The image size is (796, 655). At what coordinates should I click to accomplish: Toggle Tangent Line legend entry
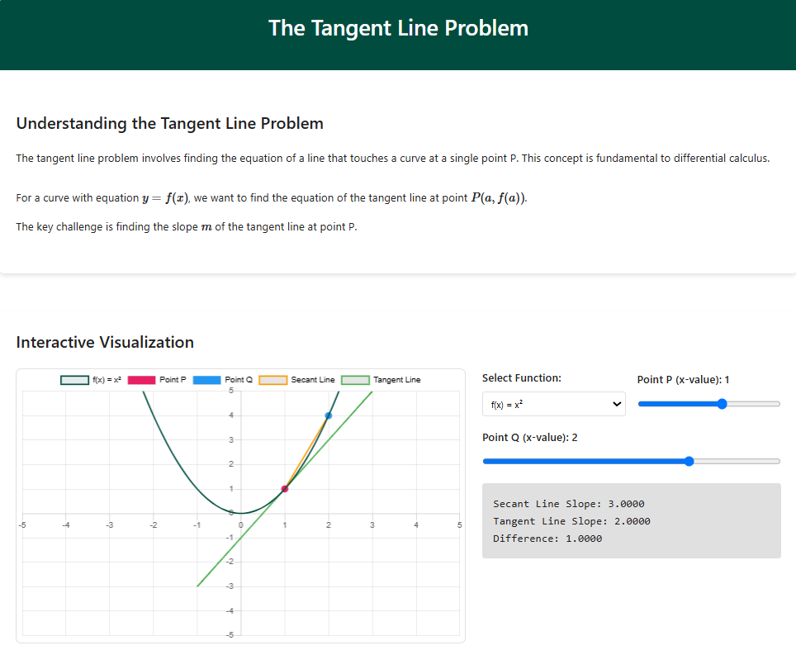pos(381,380)
